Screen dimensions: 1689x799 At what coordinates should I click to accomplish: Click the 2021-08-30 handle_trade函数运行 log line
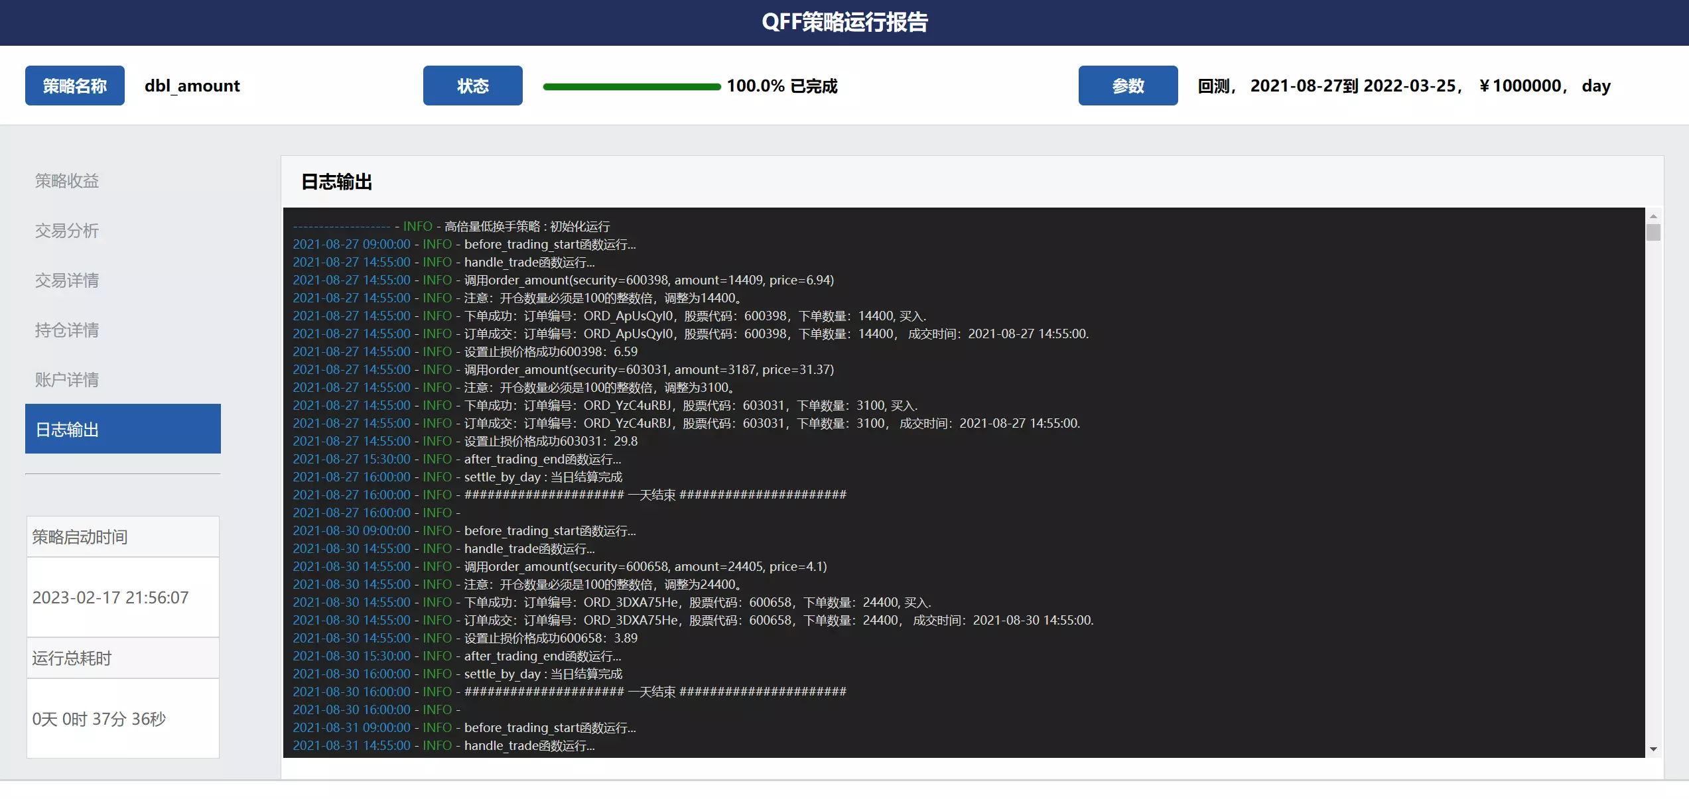coord(444,548)
